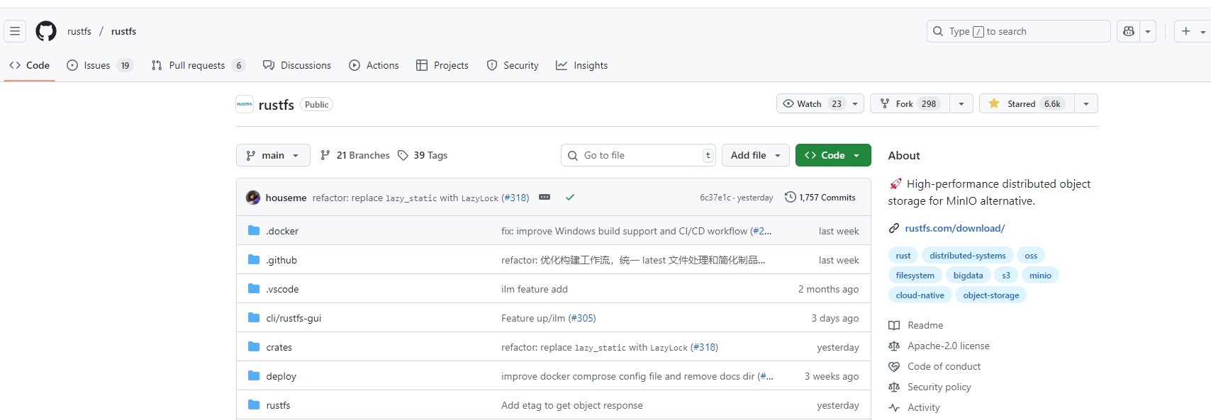Select the rust topic tag
Image resolution: width=1211 pixels, height=420 pixels.
coord(903,256)
